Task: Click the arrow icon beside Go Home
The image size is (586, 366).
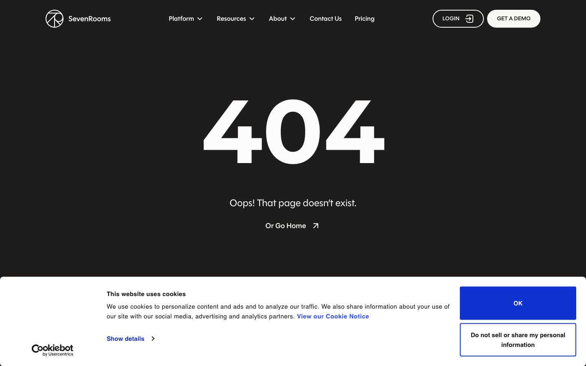Action: 316,226
